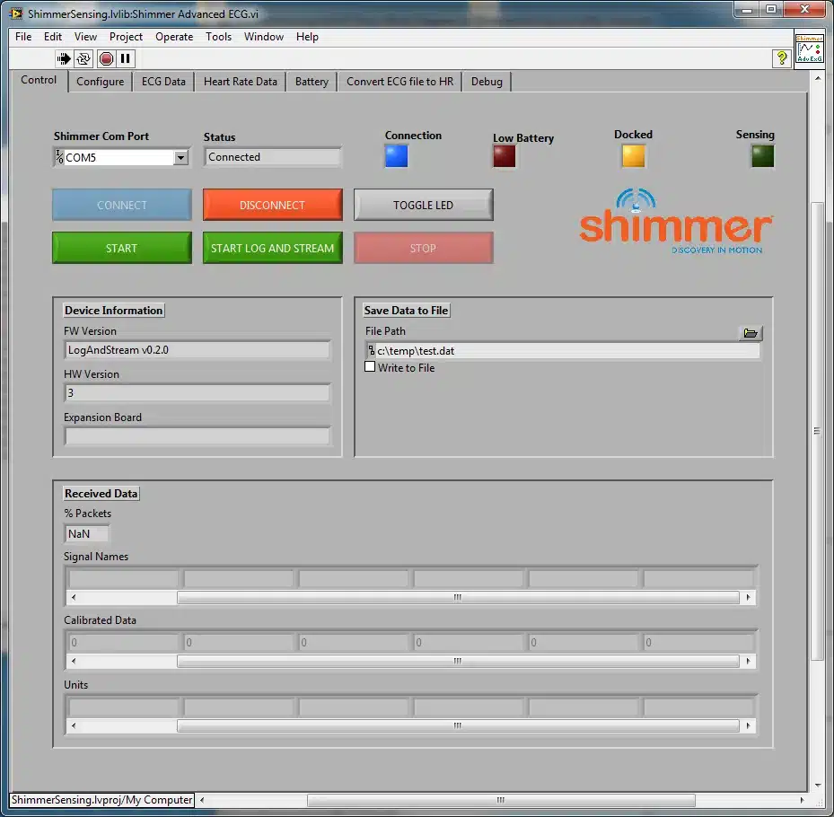834x817 pixels.
Task: Open the Operate menu
Action: [x=174, y=37]
